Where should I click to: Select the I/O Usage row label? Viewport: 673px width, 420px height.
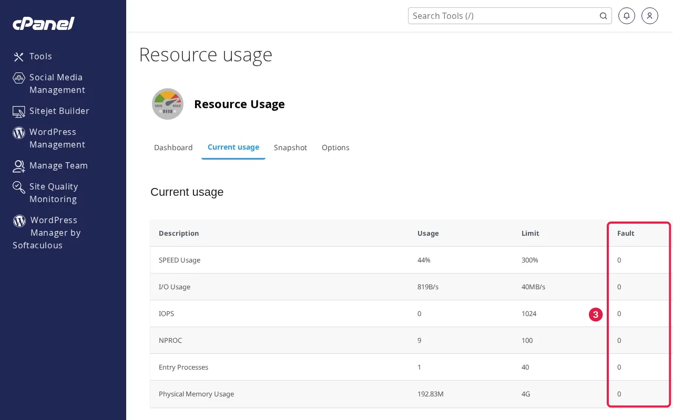(175, 287)
